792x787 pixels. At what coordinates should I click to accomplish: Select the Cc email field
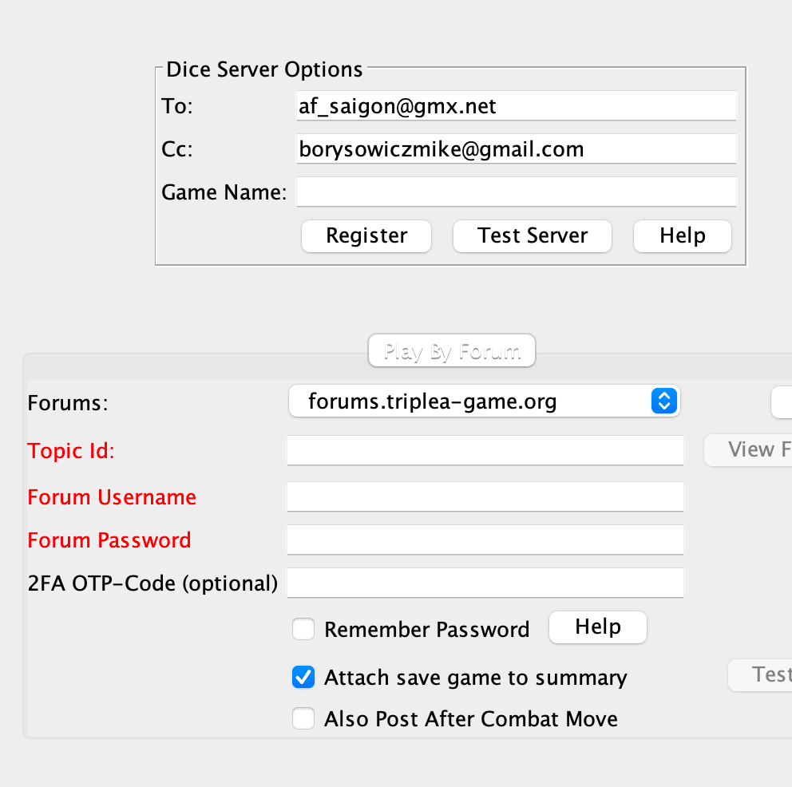pyautogui.click(x=517, y=149)
